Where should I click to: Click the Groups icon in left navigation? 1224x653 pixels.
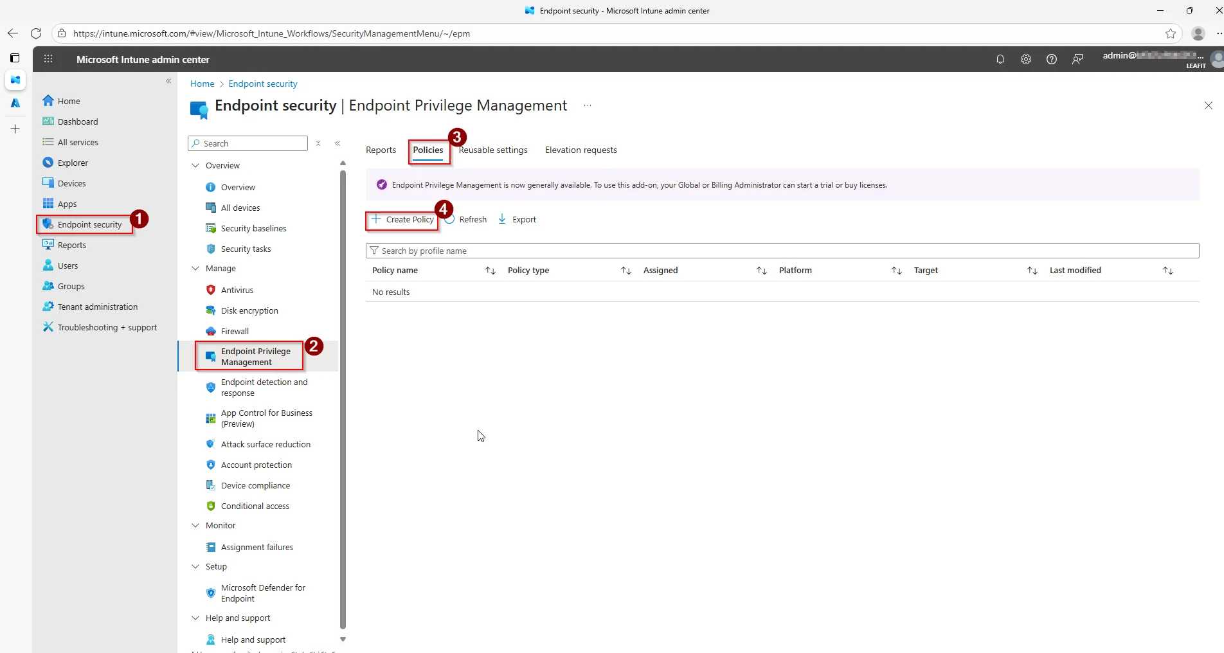point(48,286)
